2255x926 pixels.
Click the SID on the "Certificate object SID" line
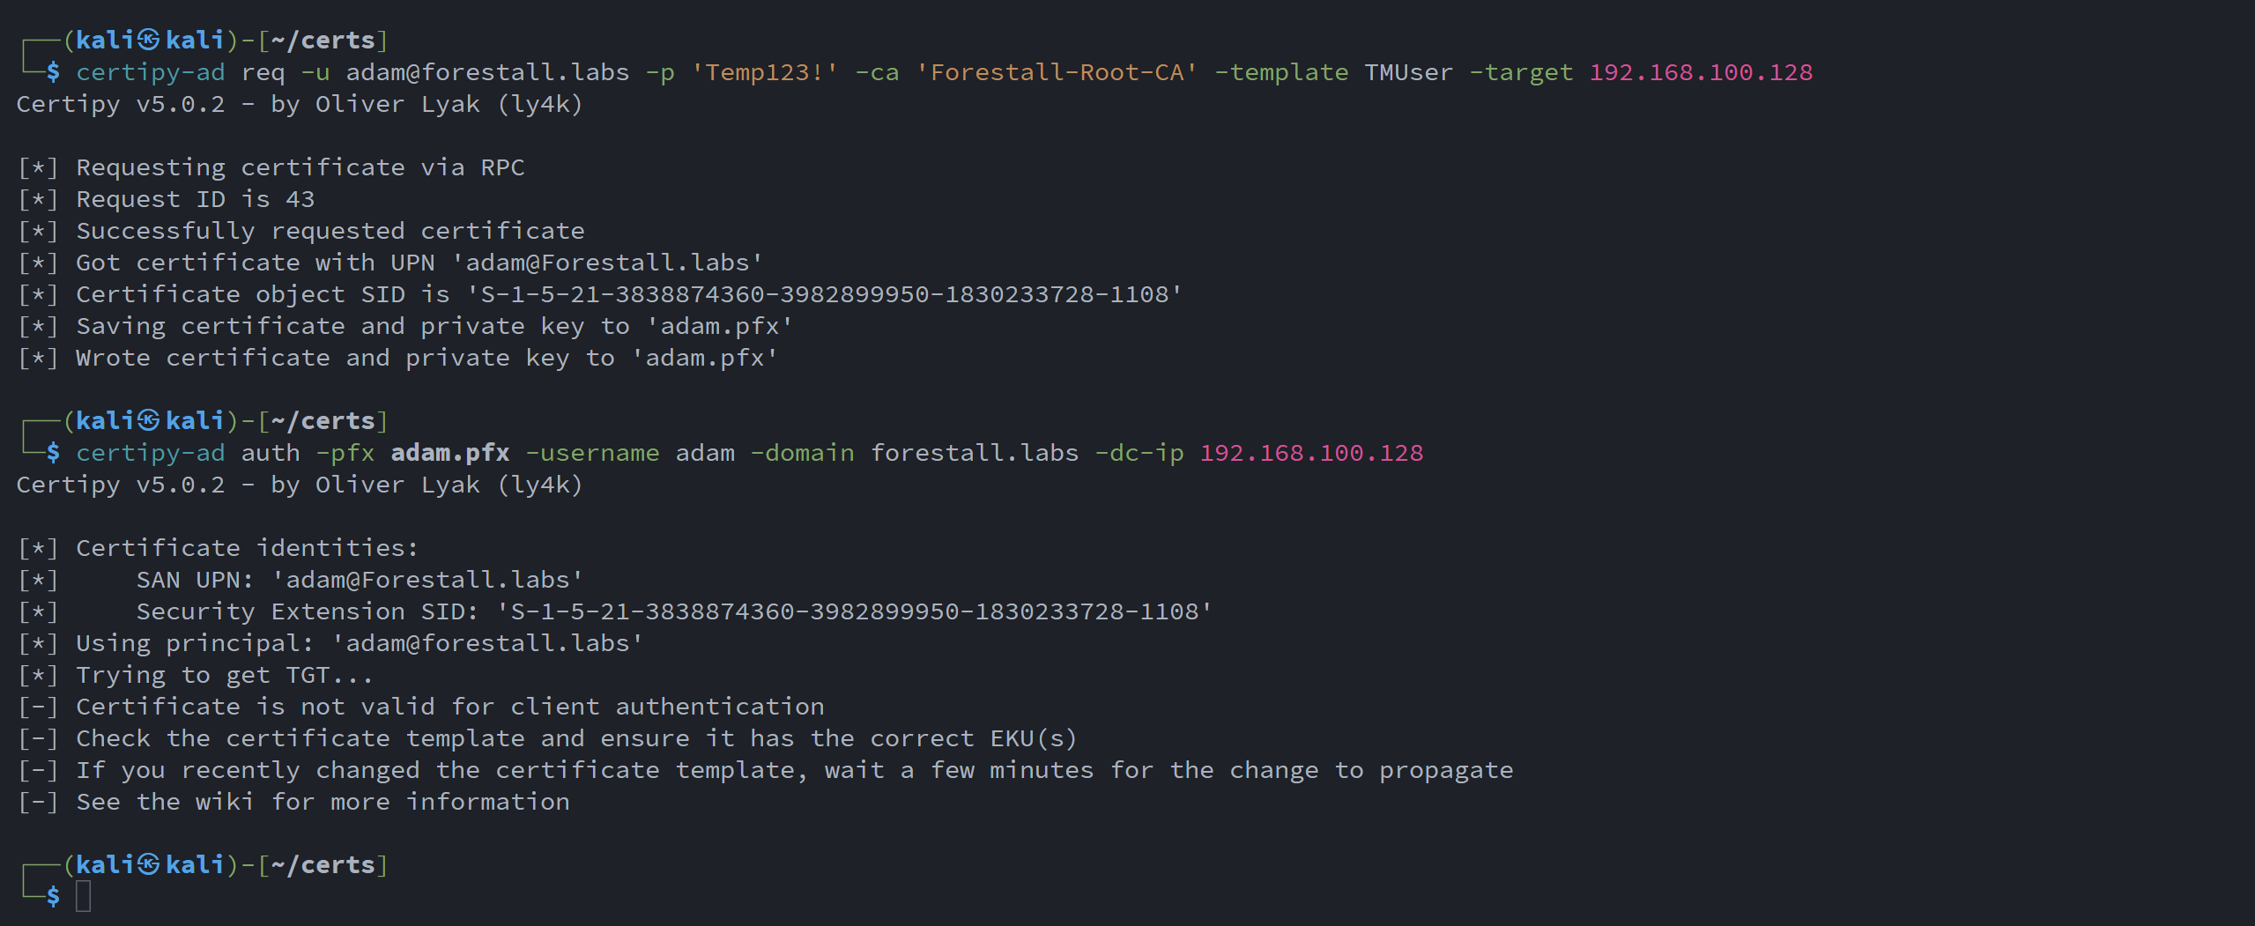coord(824,294)
